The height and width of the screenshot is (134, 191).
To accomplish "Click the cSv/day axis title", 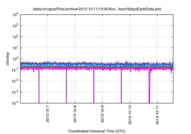I will pos(8,59).
